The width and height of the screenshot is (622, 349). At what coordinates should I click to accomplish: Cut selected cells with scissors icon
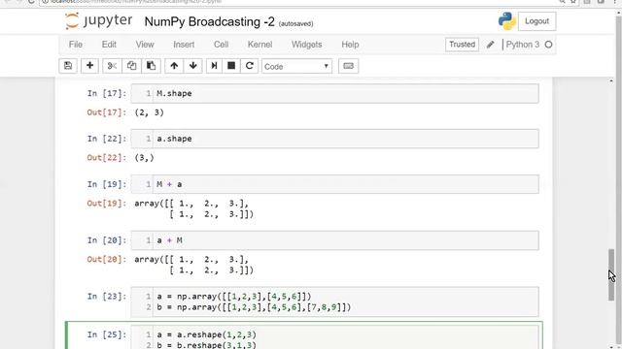112,66
